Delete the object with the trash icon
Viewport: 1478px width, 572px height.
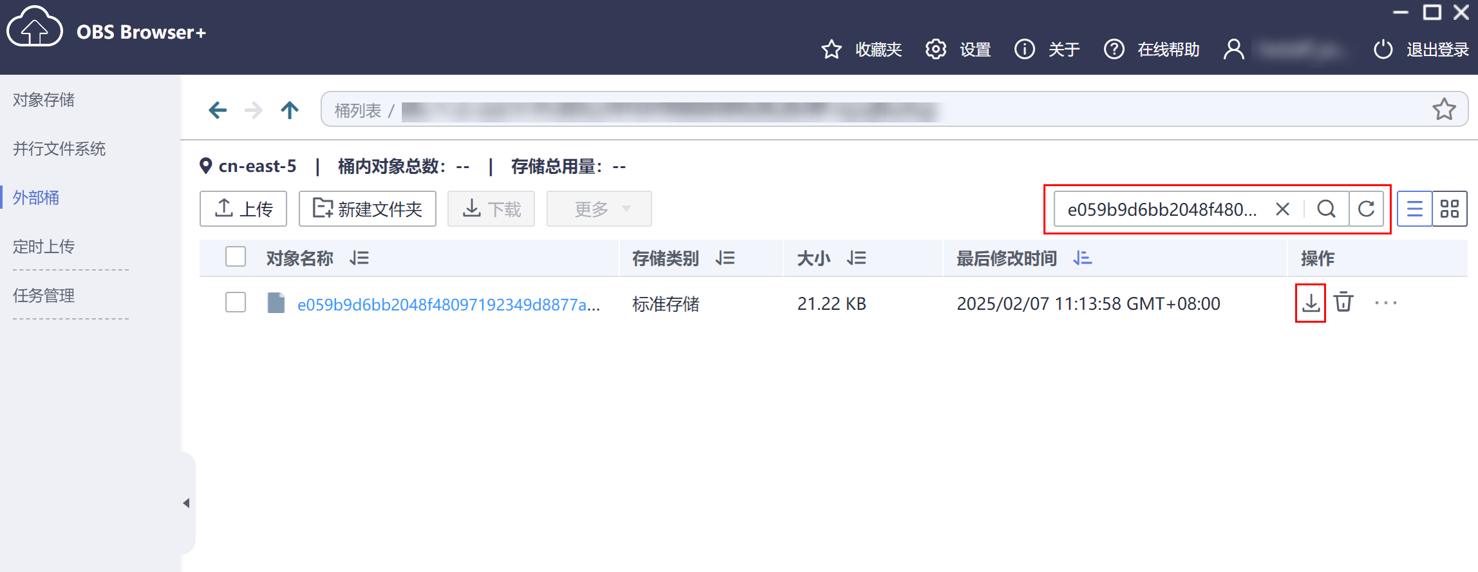(1343, 303)
